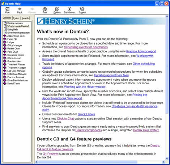
Task: Click the horizontal scrollbar left arrow
Action: (37, 162)
